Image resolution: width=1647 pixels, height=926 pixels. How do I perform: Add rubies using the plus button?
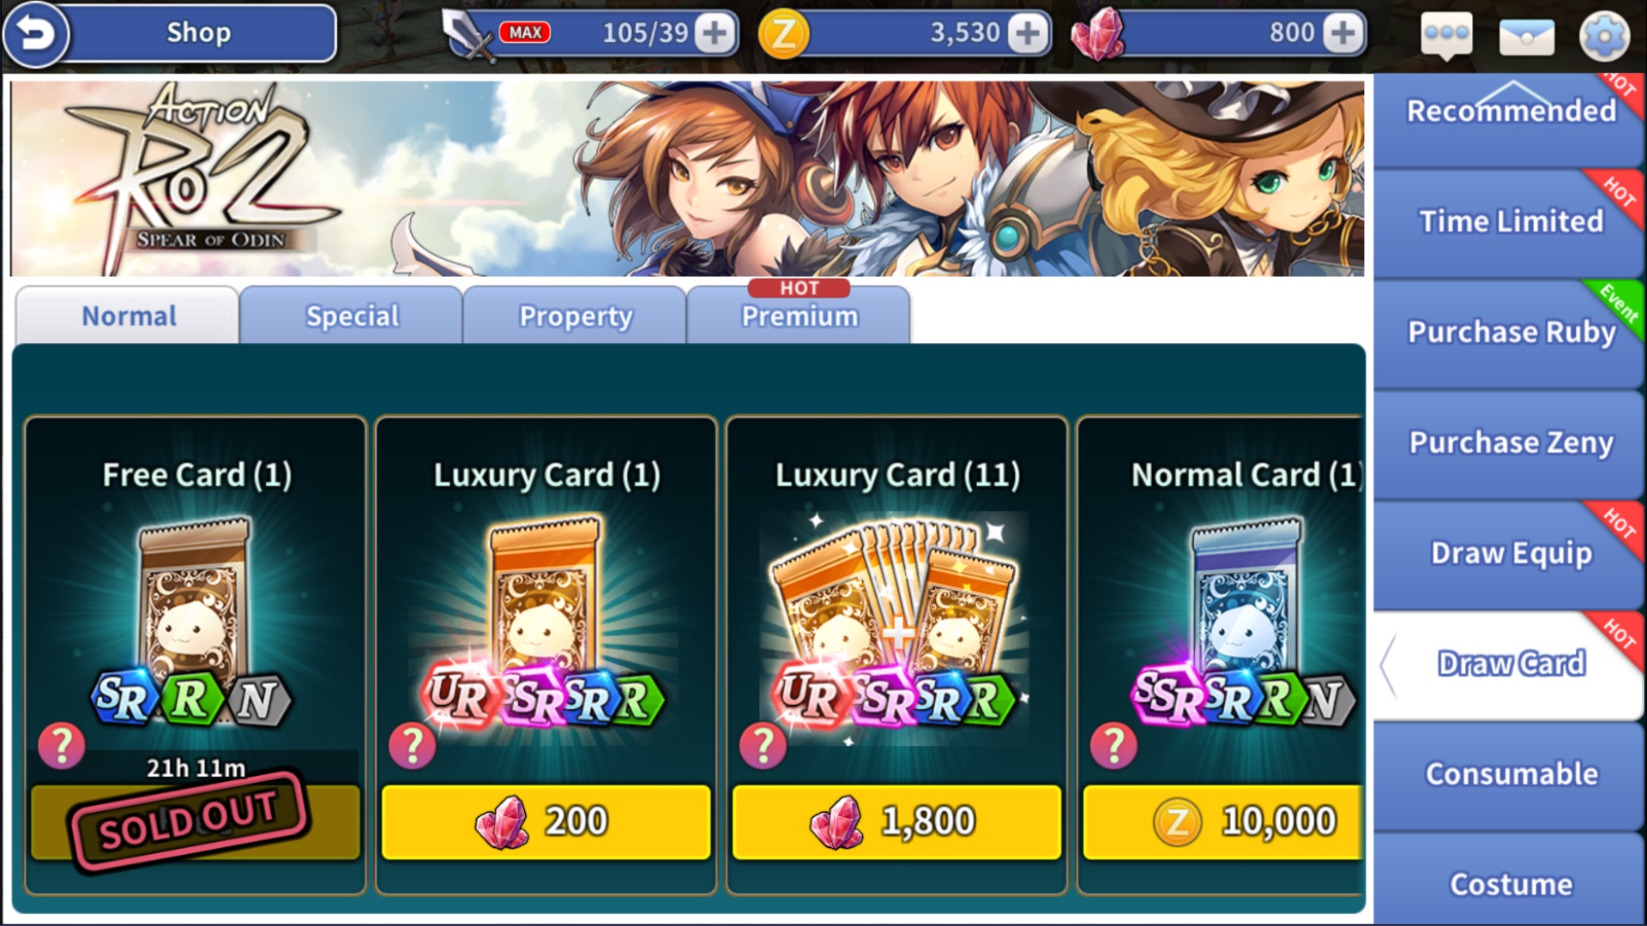click(1342, 33)
